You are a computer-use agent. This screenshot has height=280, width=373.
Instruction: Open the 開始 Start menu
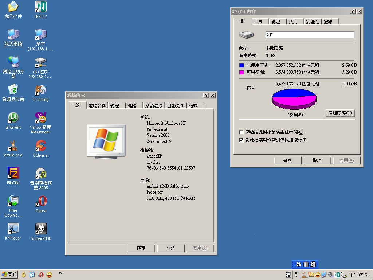(9, 275)
